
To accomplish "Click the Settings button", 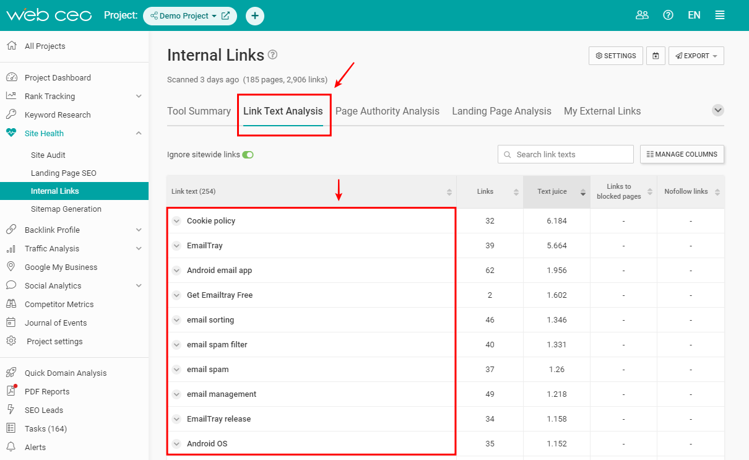I will point(615,56).
